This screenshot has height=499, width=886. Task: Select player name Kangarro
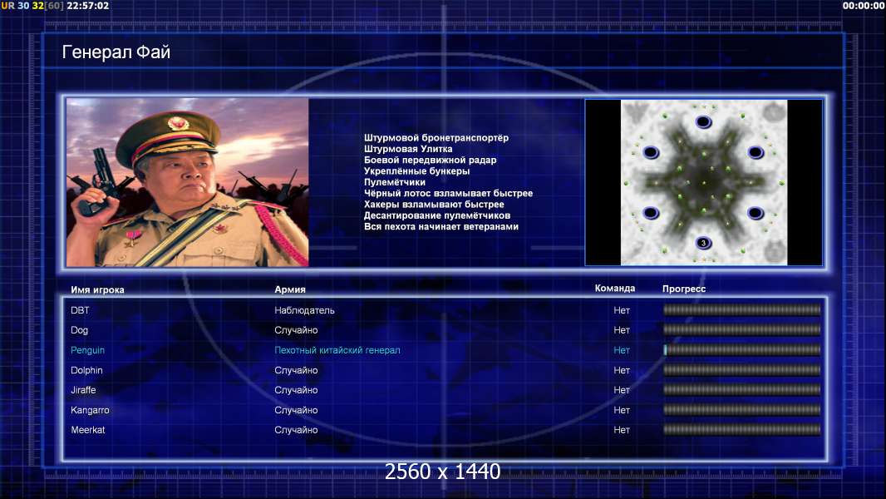click(x=90, y=410)
